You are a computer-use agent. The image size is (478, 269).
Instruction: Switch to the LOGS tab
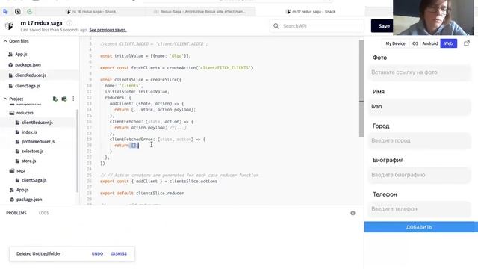pos(43,213)
